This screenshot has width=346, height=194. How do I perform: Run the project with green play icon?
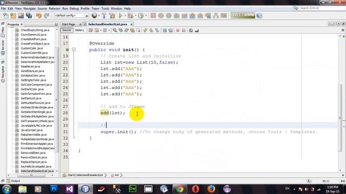(120, 16)
